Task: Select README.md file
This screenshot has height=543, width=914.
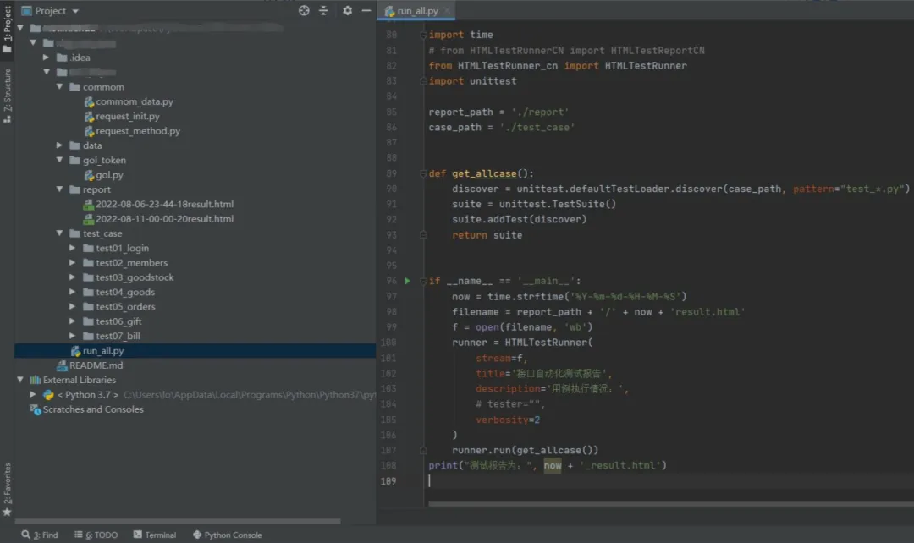Action: (x=96, y=365)
